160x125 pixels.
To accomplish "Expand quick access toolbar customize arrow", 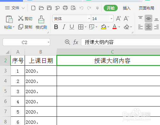I will (x=97, y=8).
